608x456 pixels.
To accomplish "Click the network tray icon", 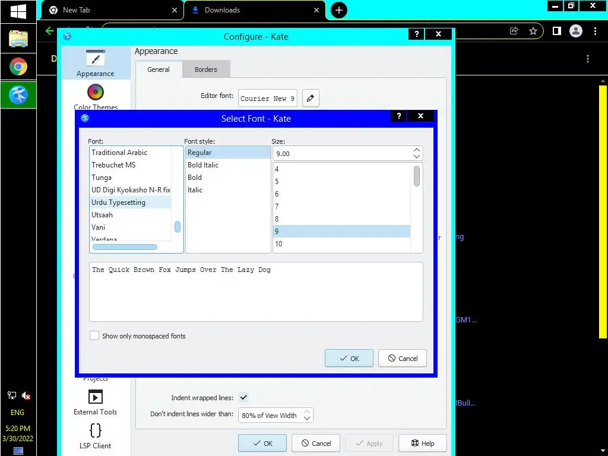I will coord(12,395).
